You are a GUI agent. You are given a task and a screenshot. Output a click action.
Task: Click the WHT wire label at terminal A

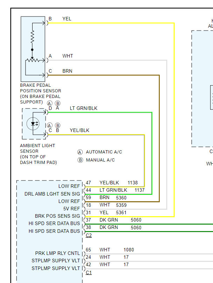click(68, 56)
